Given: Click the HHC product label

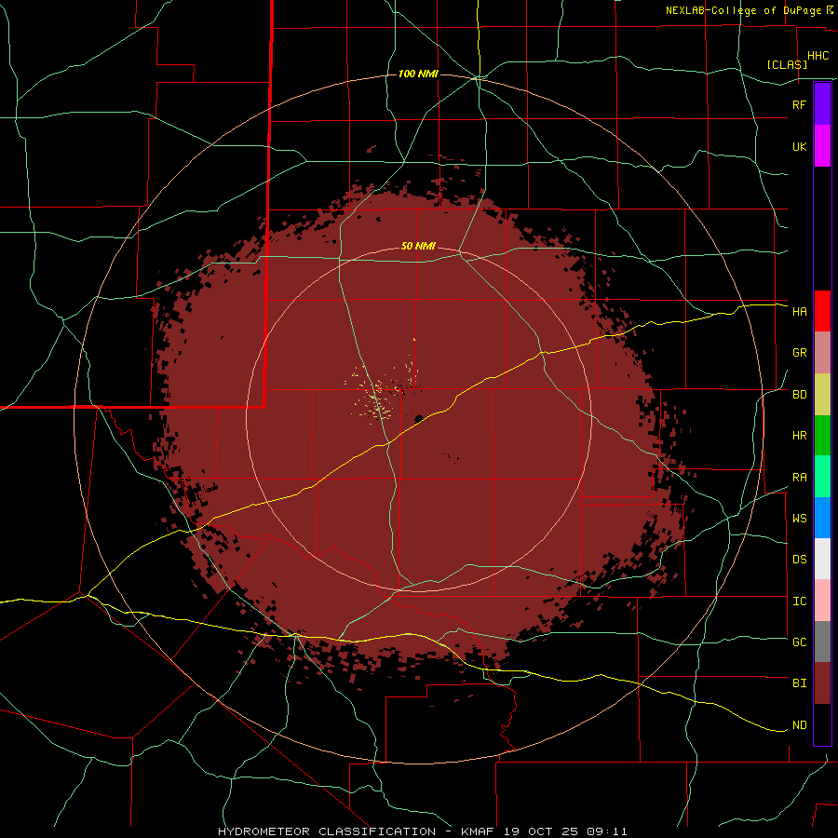Looking at the screenshot, I should point(818,56).
